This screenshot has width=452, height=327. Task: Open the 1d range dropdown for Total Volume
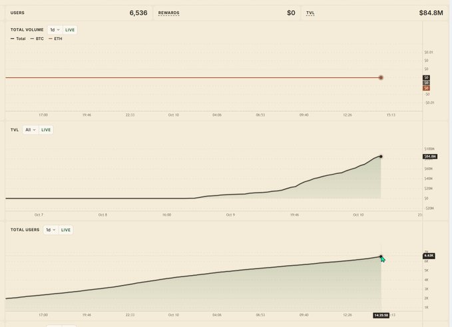coord(55,30)
